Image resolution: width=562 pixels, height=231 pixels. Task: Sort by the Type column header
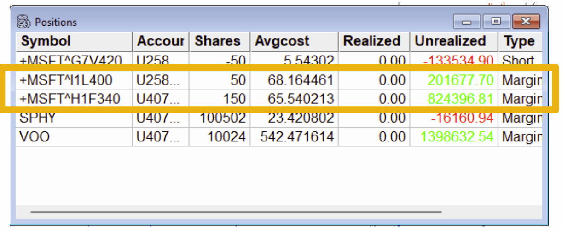point(520,41)
